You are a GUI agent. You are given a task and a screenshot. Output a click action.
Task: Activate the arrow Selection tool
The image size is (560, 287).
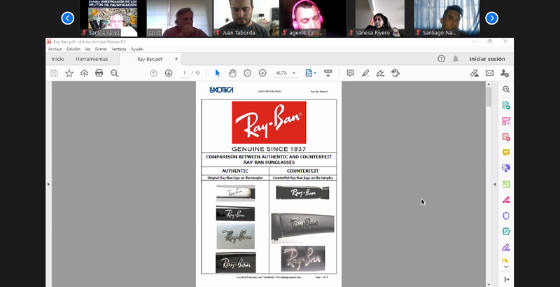[217, 73]
